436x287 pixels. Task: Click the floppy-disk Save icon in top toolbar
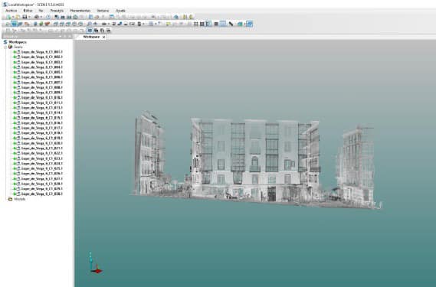tap(25, 18)
